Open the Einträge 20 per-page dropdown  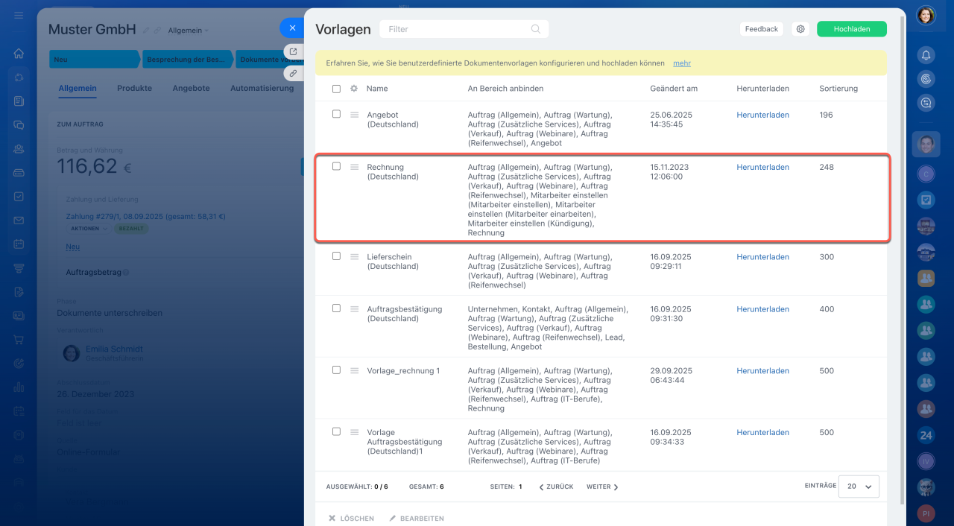pos(859,486)
